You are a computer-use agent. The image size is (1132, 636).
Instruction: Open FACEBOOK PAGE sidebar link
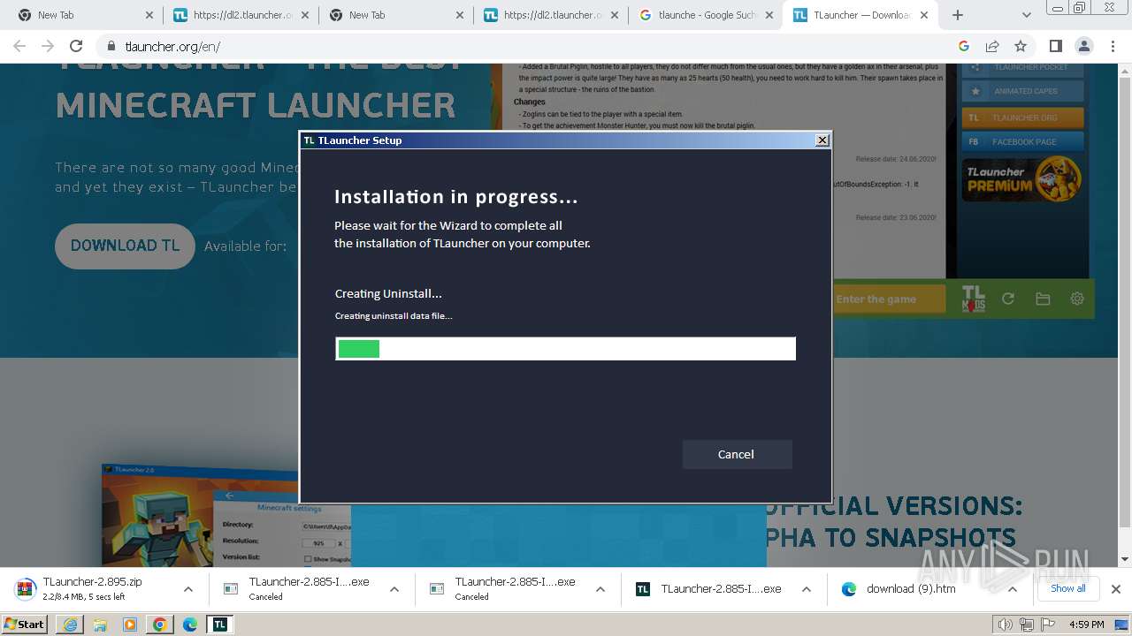pos(1022,141)
